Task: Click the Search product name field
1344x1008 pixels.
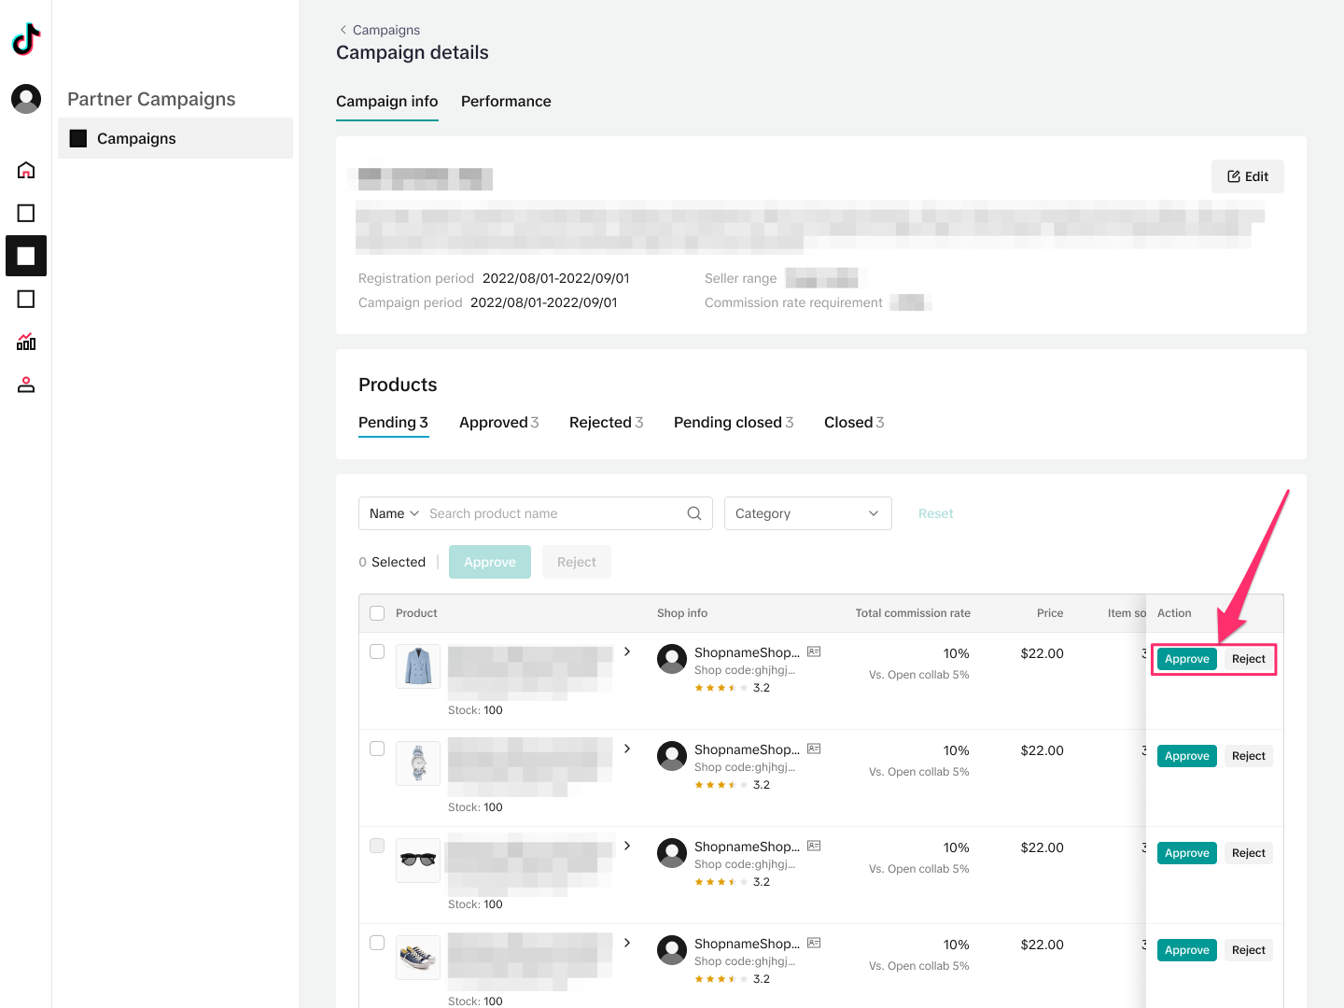Action: click(551, 513)
